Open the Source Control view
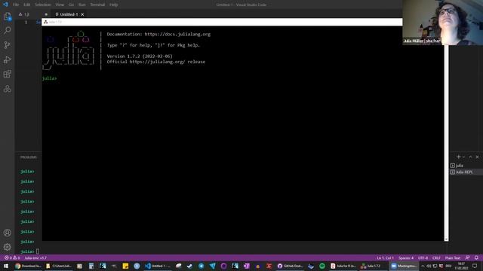Image resolution: width=483 pixels, height=271 pixels. click(x=7, y=45)
